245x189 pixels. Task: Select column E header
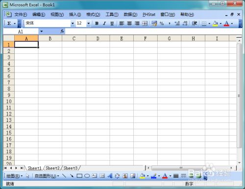122,39
